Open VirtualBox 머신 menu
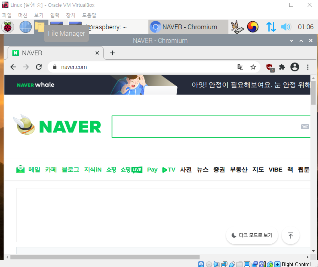Screen dimensions: 318x267 (x=23, y=15)
